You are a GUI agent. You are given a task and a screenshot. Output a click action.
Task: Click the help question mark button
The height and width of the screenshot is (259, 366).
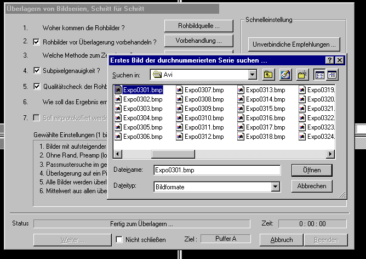pos(329,60)
